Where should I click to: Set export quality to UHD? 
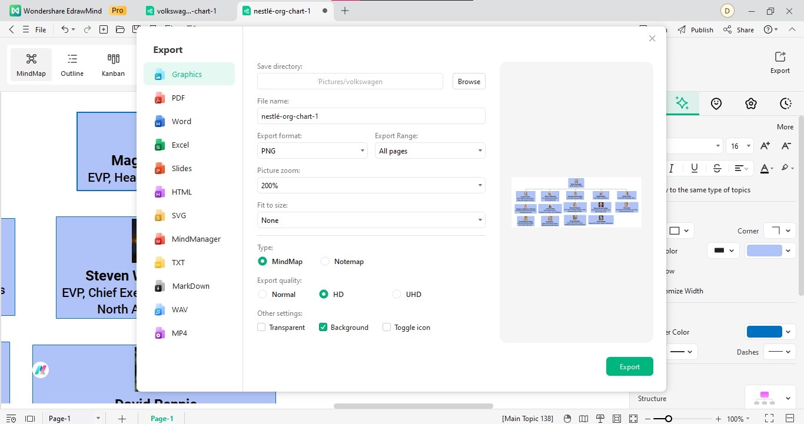click(397, 294)
